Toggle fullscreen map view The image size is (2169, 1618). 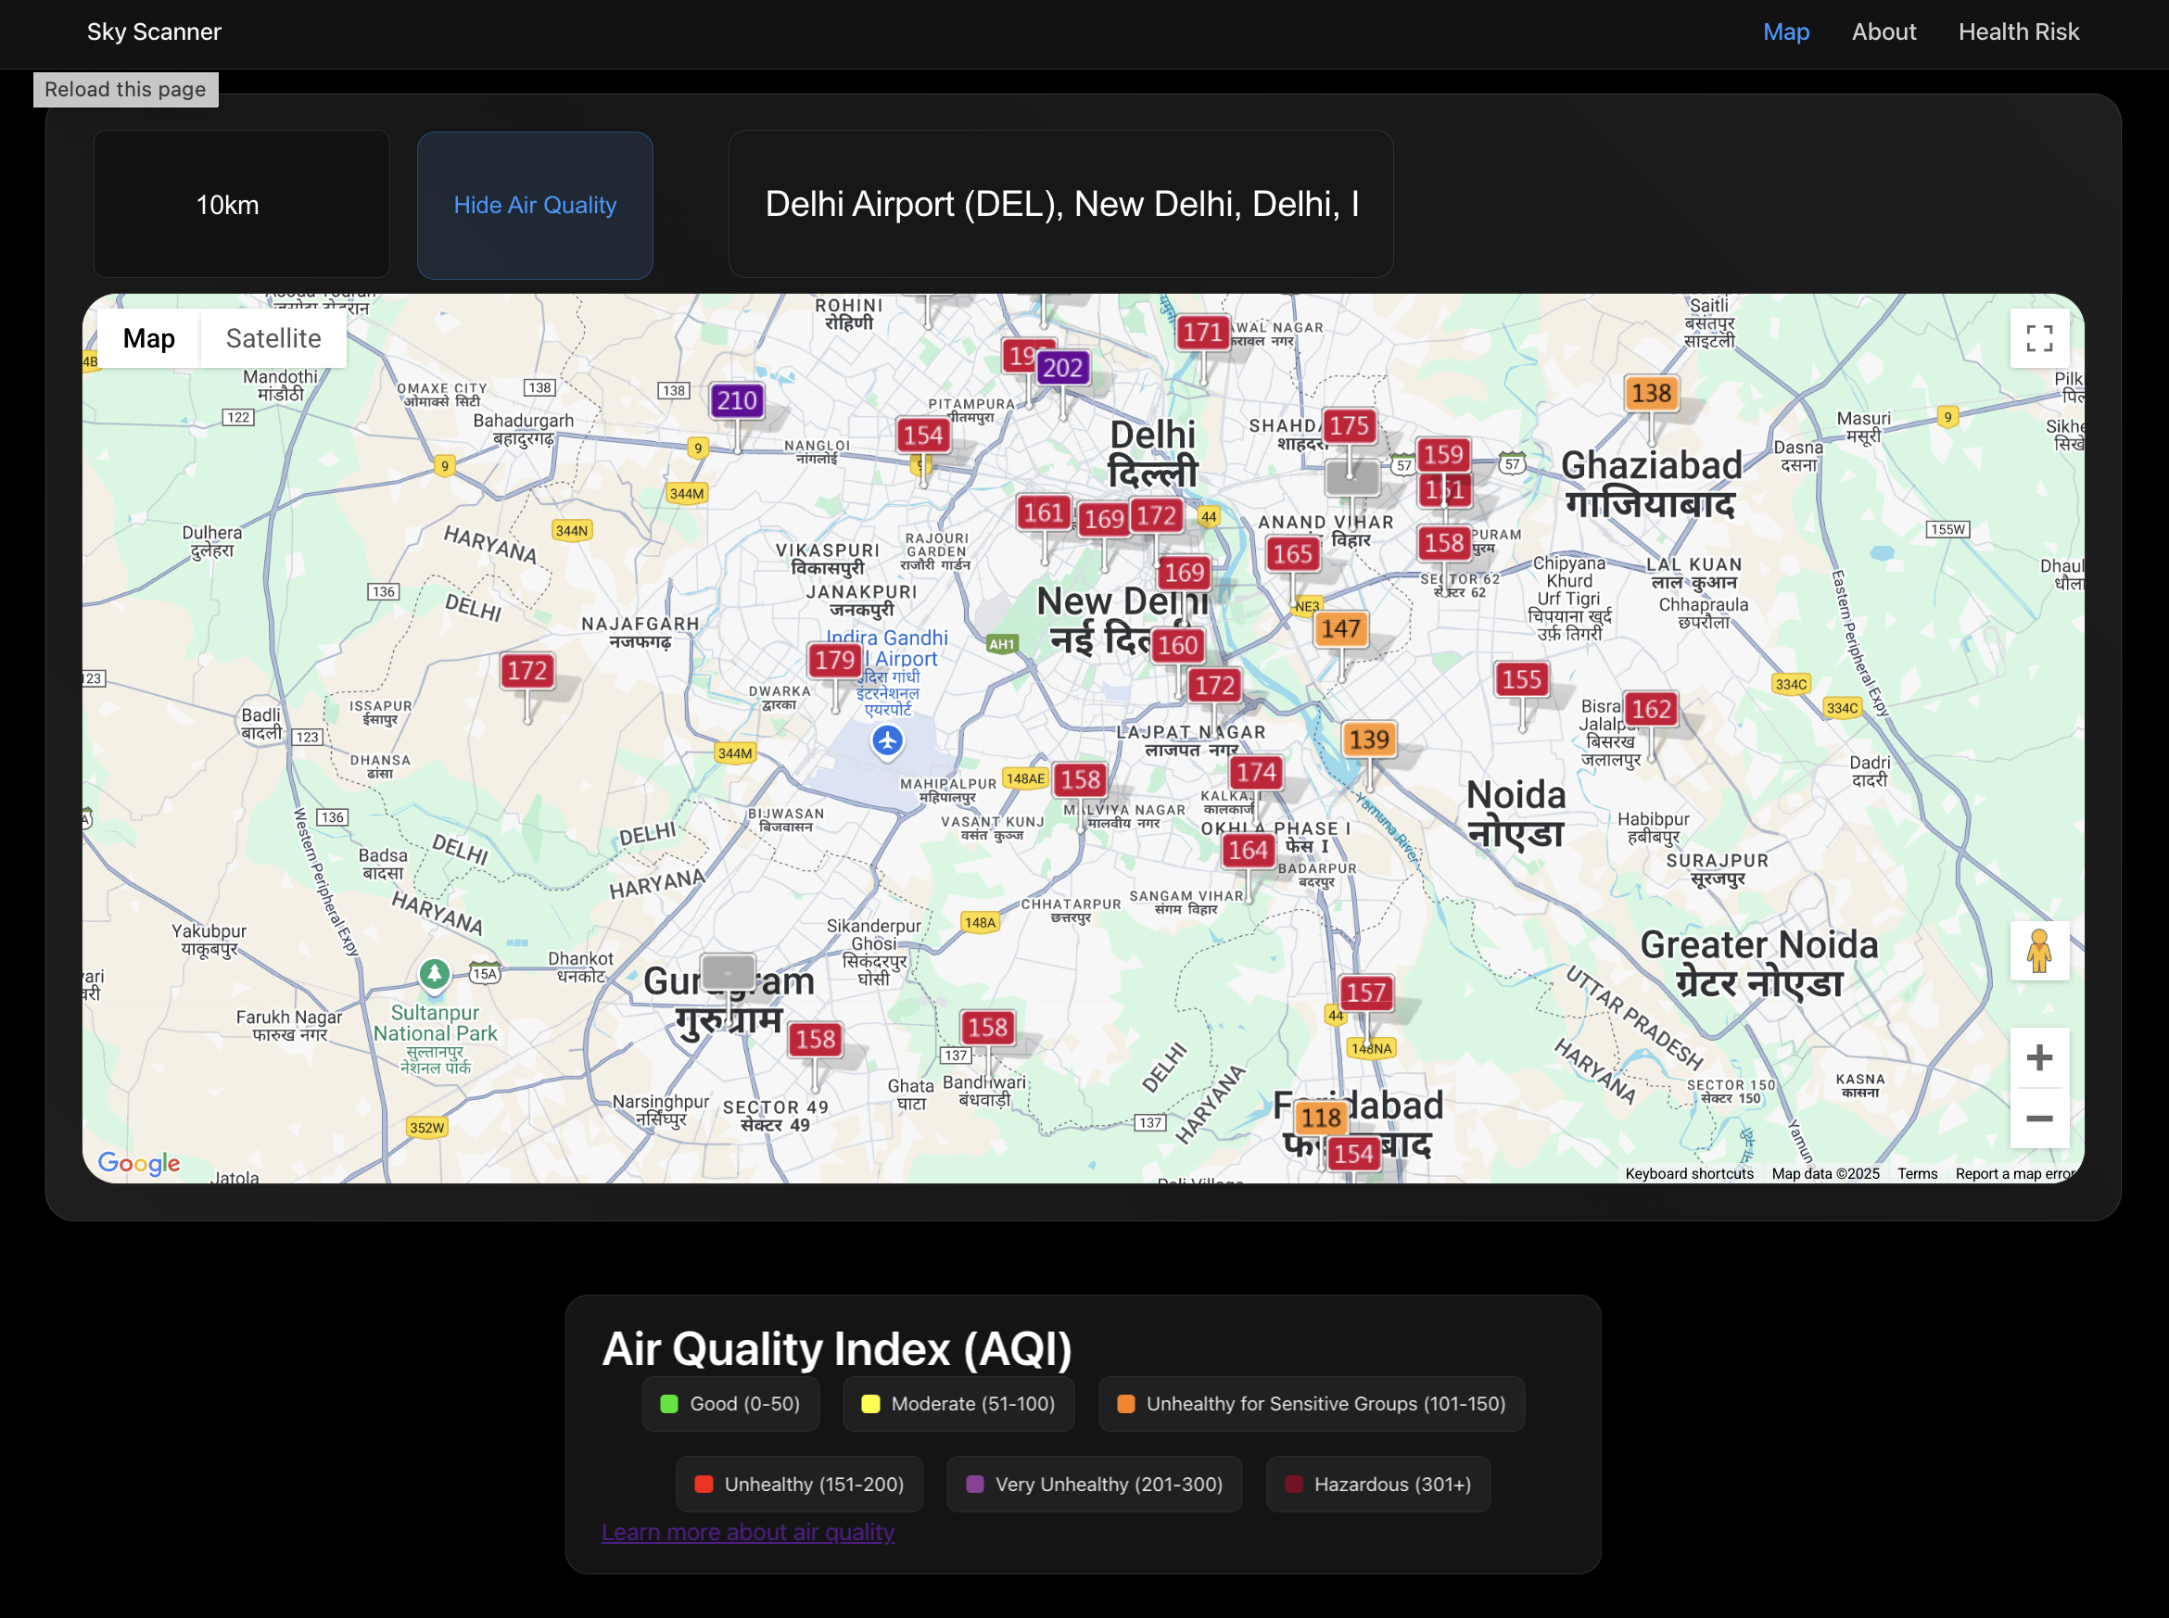pyautogui.click(x=2038, y=339)
